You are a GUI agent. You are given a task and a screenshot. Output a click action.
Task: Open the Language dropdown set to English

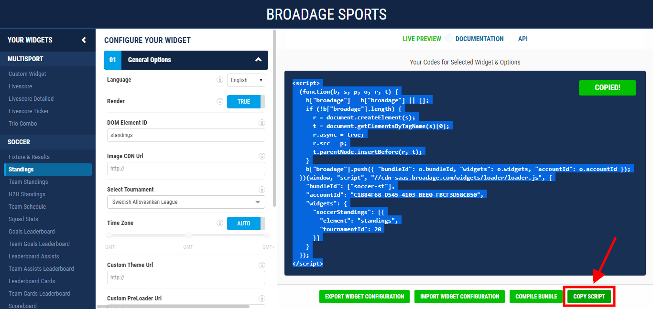[246, 80]
